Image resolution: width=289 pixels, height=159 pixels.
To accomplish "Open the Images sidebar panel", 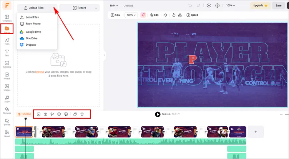I will (7, 87).
